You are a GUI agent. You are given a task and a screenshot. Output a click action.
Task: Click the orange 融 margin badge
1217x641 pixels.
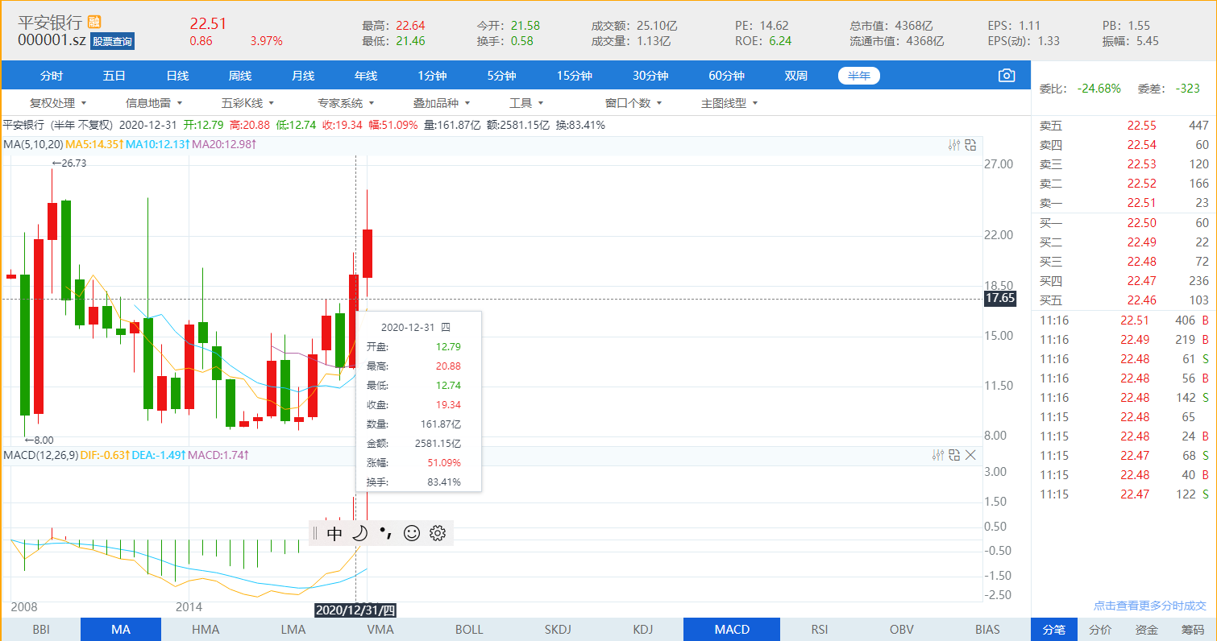(94, 22)
